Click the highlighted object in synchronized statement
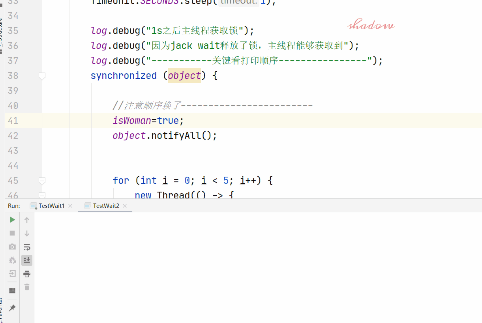Viewport: 482px width, 323px height. coord(184,75)
